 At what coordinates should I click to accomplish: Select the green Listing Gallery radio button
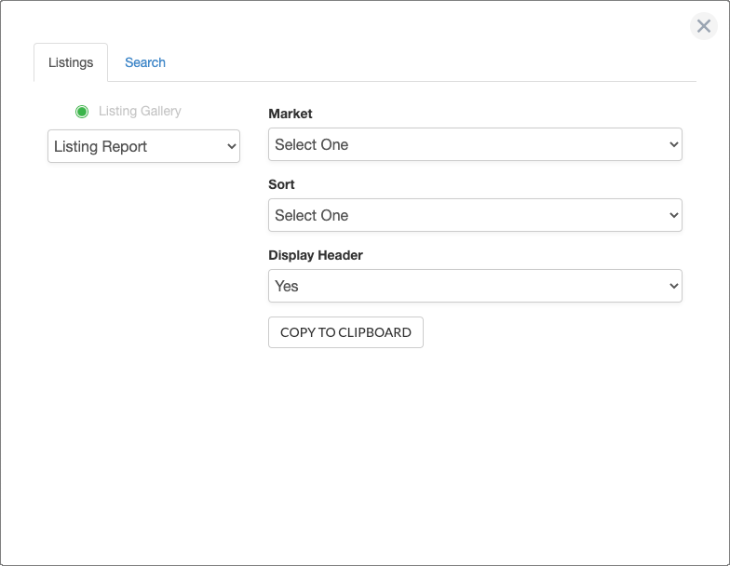pyautogui.click(x=82, y=112)
